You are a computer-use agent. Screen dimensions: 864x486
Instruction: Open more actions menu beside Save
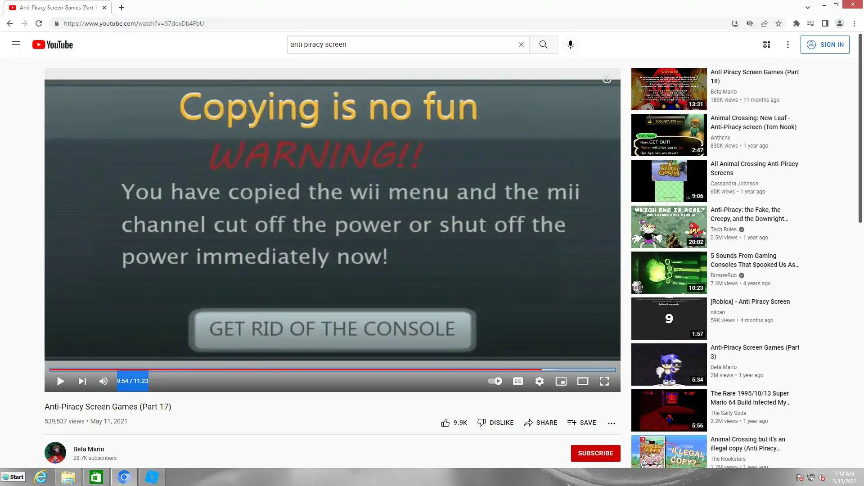(611, 423)
